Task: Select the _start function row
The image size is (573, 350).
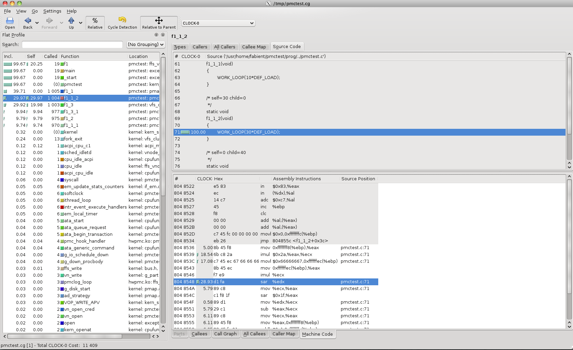Action: [x=81, y=78]
